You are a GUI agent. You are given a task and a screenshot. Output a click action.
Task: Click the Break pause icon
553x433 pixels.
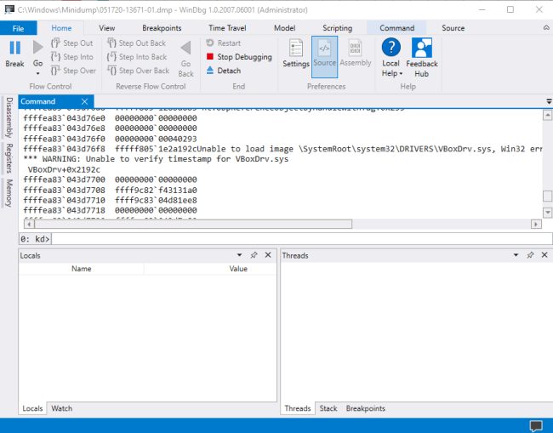[14, 48]
